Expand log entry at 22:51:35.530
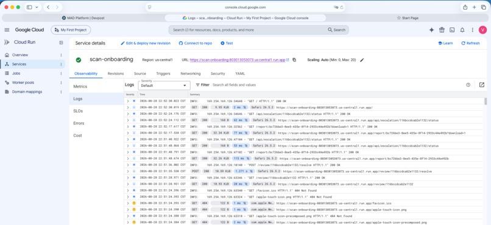Image resolution: width=491 pixels, height=225 pixels. click(x=128, y=171)
